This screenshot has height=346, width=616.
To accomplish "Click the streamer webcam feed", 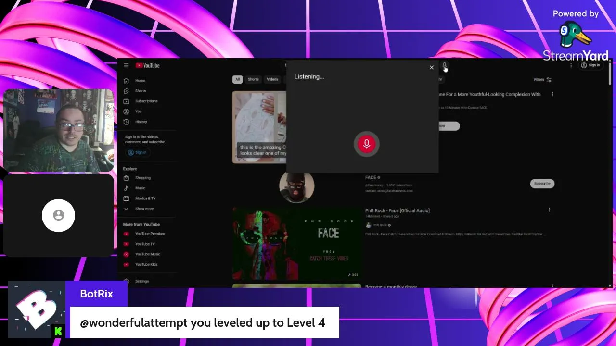I will click(x=58, y=130).
